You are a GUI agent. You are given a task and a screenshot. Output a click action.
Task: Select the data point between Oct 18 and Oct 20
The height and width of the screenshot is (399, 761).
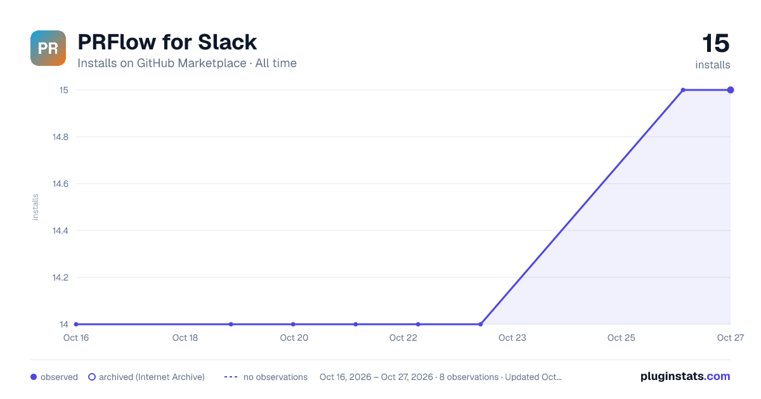231,324
